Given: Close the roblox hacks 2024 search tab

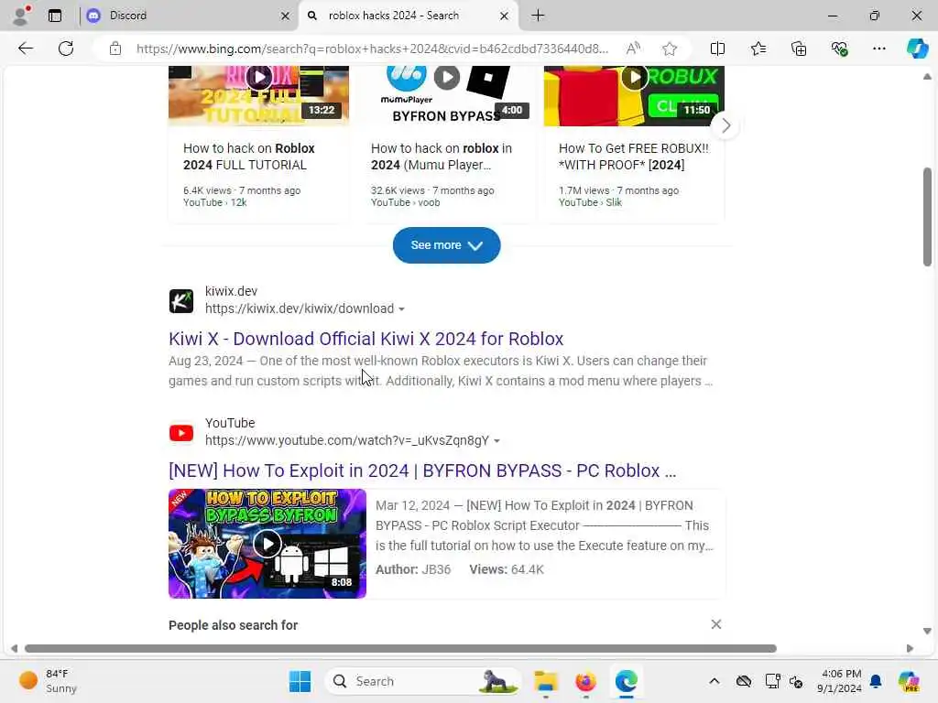Looking at the screenshot, I should coord(505,16).
